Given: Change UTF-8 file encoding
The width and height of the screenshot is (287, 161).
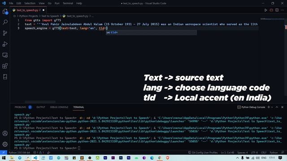Looking at the screenshot, I should [x=254, y=153].
